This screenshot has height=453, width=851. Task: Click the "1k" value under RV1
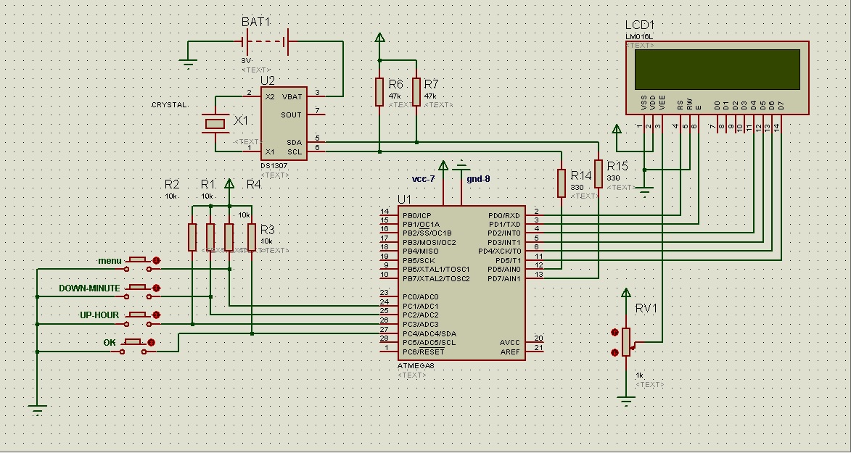[640, 375]
